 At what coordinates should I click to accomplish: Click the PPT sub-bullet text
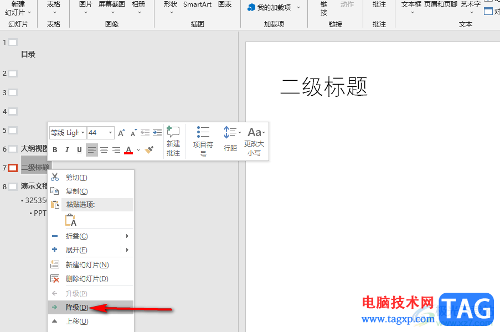coord(40,213)
